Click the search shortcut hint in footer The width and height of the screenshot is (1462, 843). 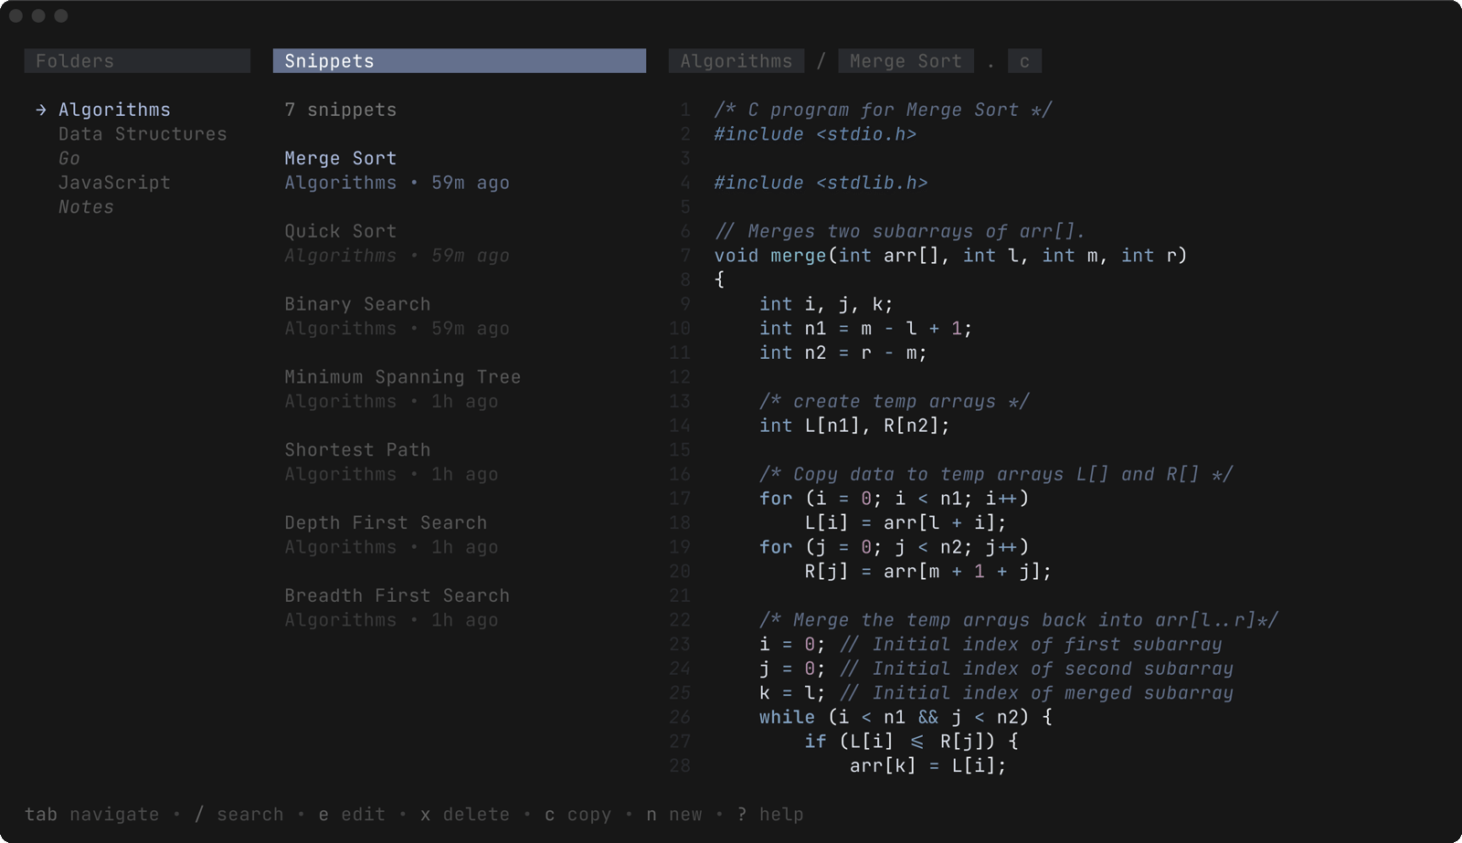(x=238, y=815)
